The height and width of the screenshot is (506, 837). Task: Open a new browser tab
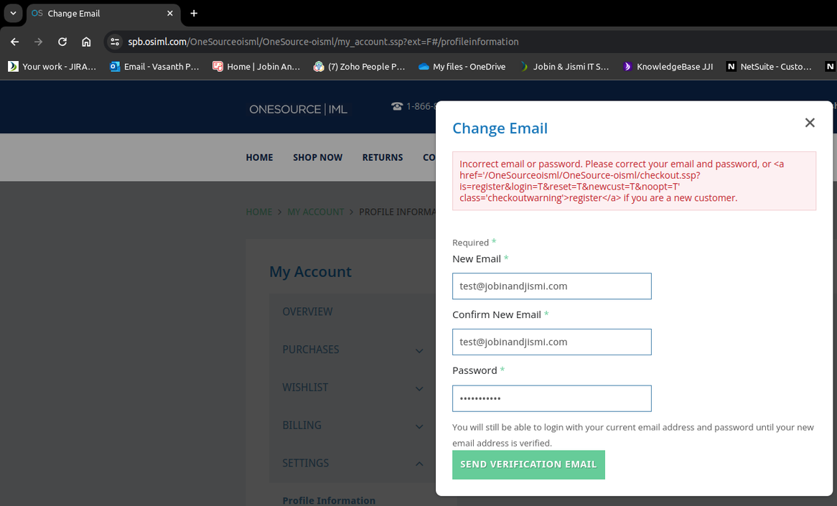pyautogui.click(x=194, y=13)
